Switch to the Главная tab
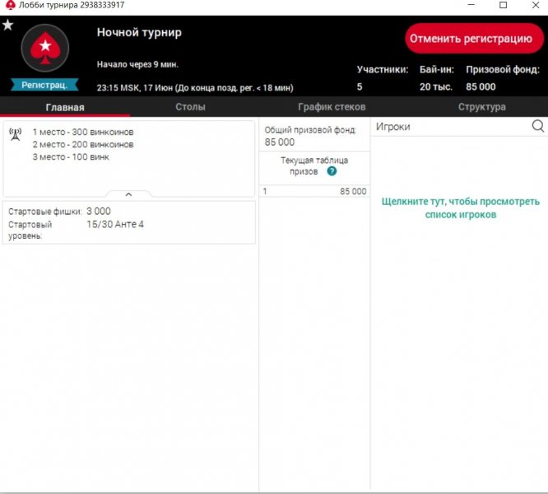The height and width of the screenshot is (494, 548). pyautogui.click(x=64, y=107)
